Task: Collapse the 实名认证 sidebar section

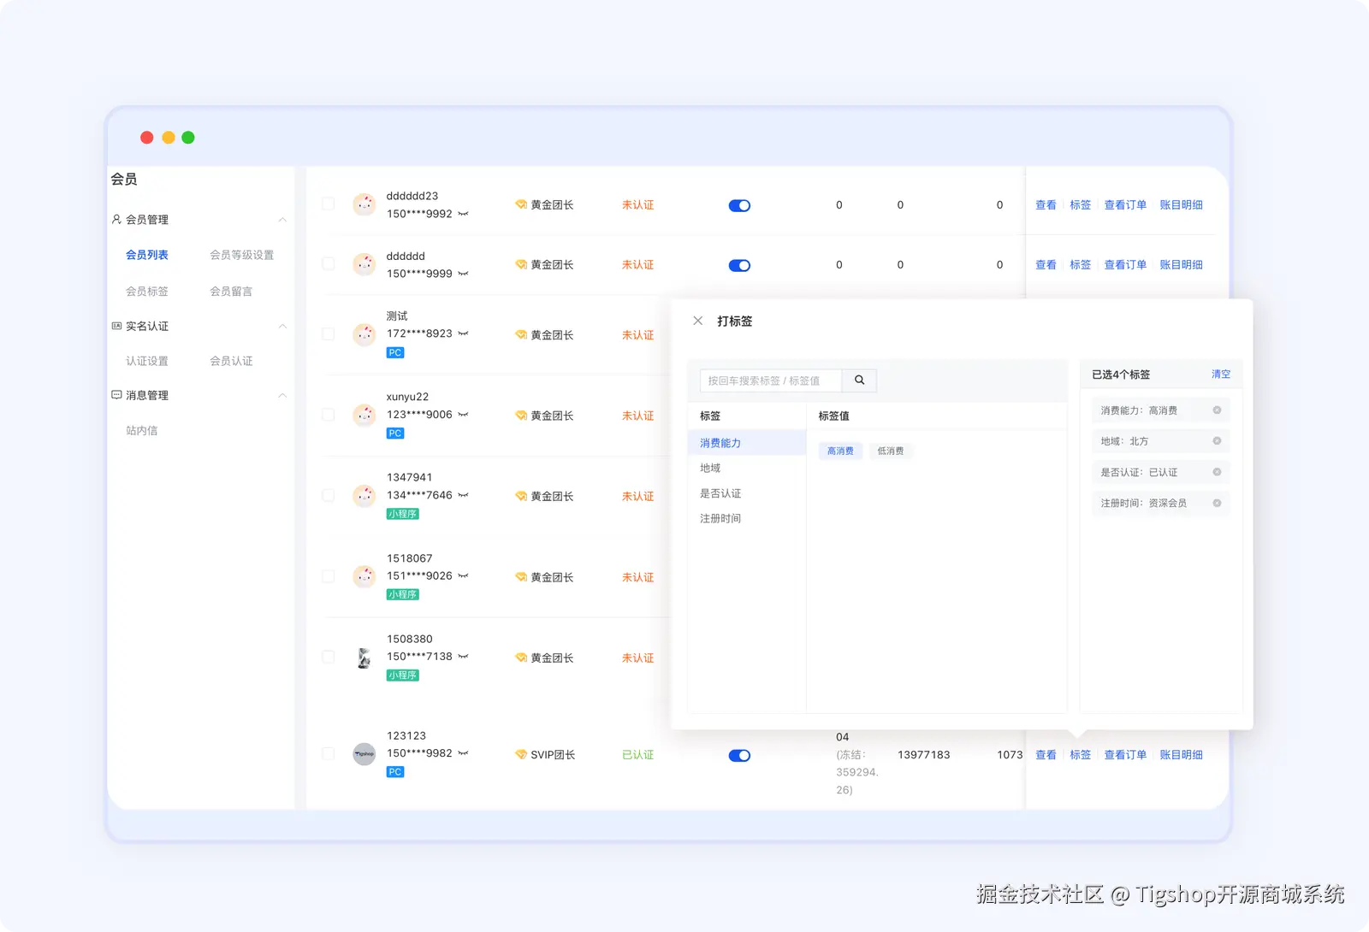Action: pos(282,326)
